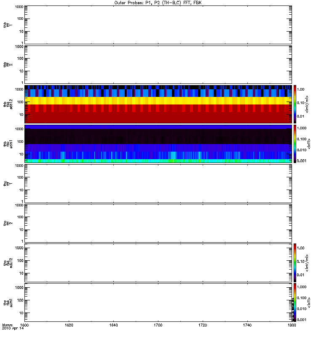Click the "thc fff 2" panel label
This screenshot has height=337, width=316.
point(8,223)
